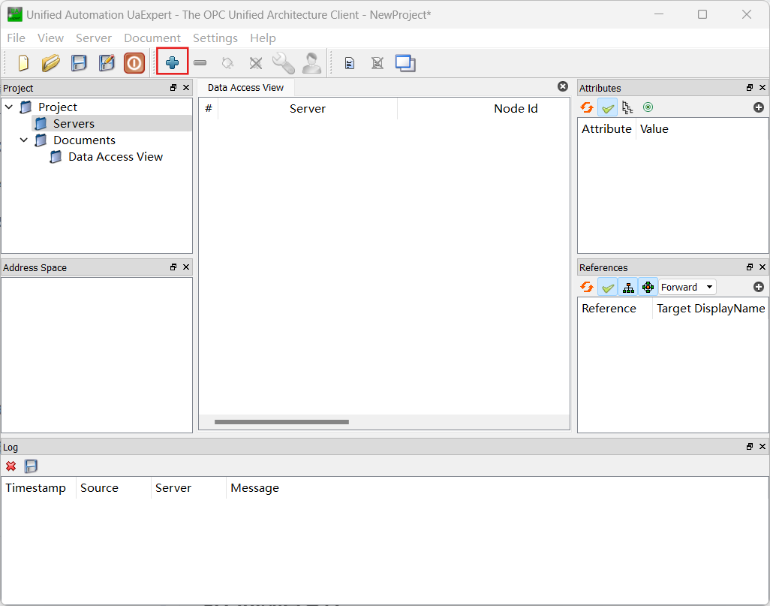Image resolution: width=770 pixels, height=606 pixels.
Task: Close the Log panel
Action: click(x=762, y=446)
